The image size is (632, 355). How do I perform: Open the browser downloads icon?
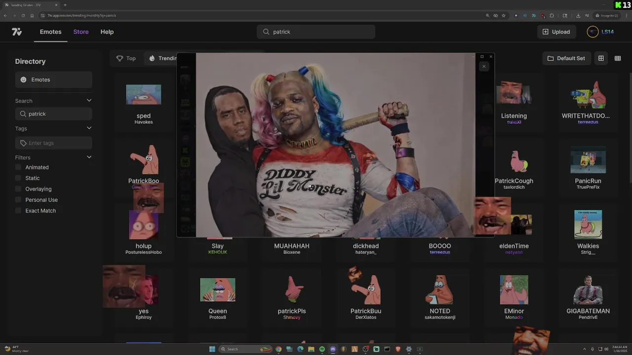coord(578,15)
